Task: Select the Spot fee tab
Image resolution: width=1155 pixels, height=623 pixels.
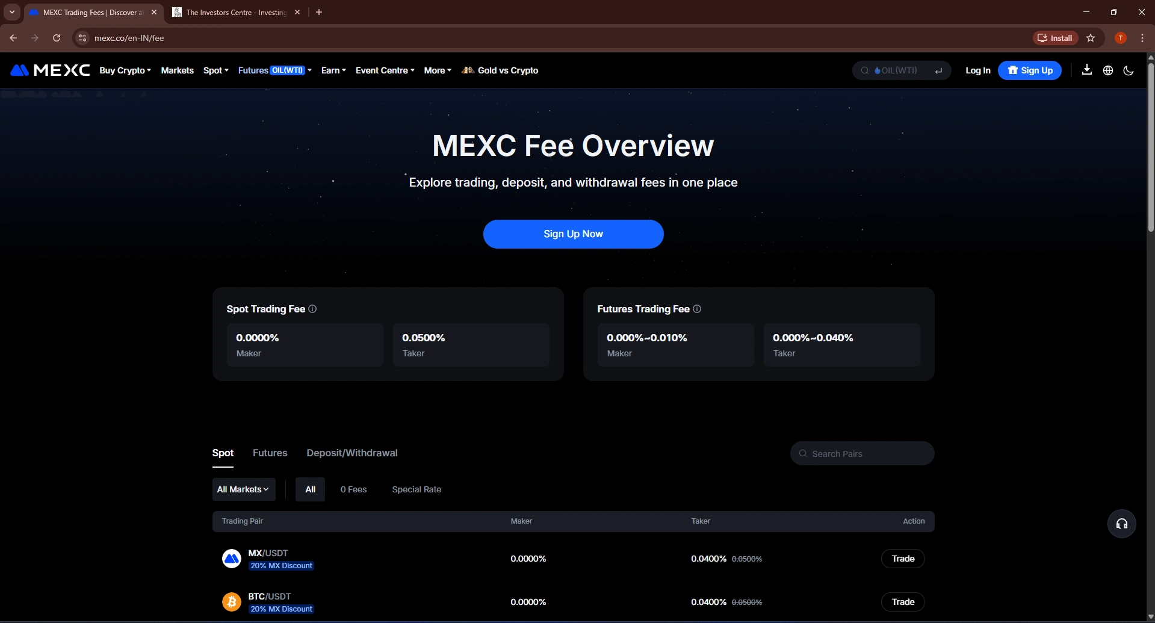Action: pos(223,453)
